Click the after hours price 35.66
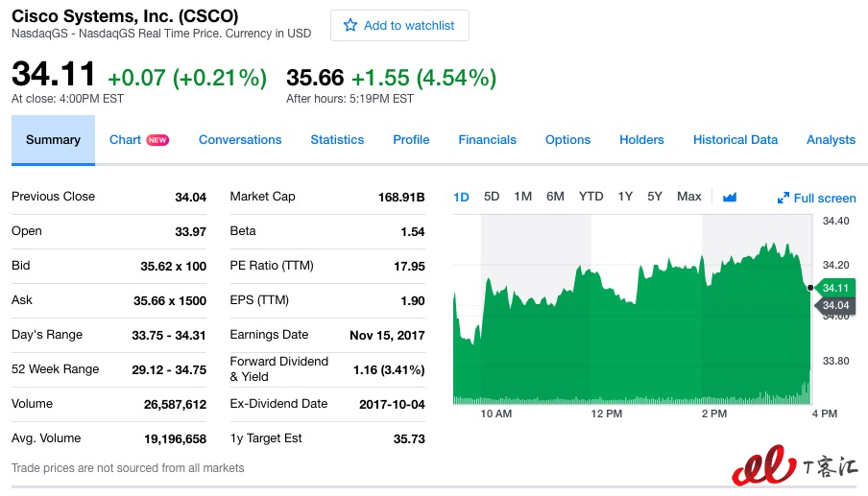This screenshot has height=496, width=868. coord(315,78)
